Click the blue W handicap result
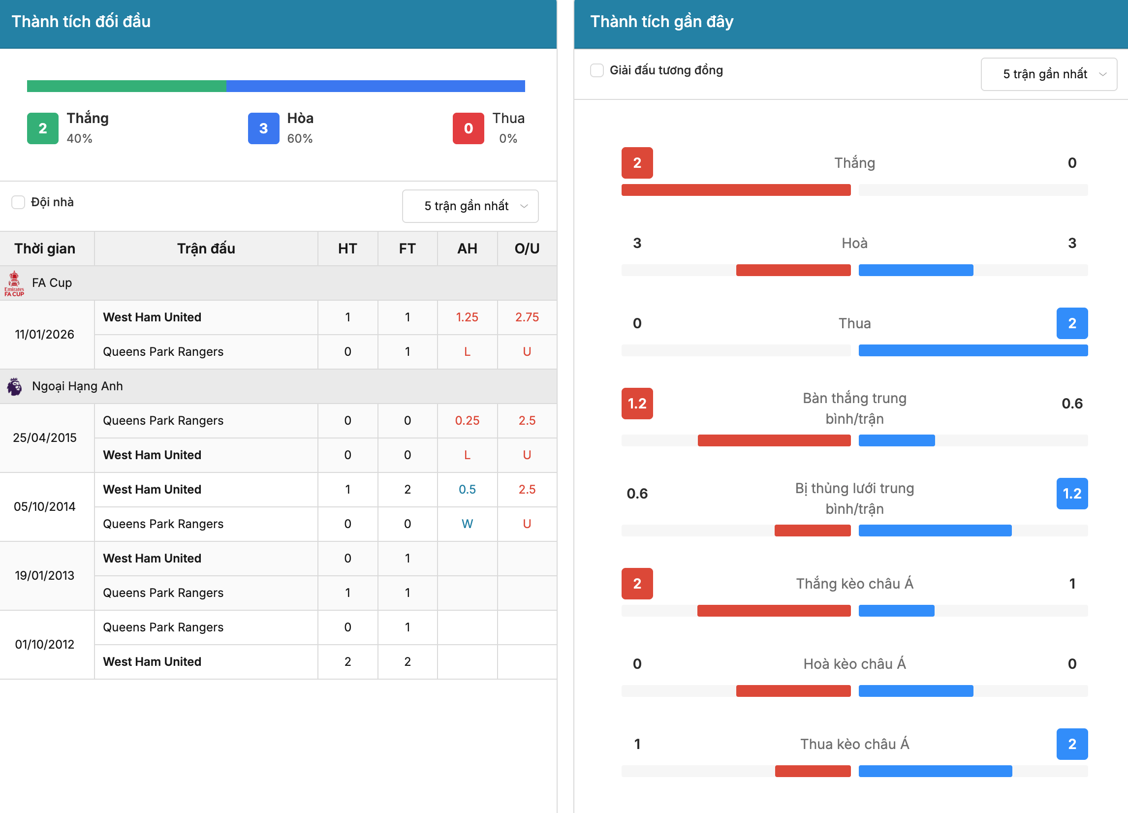This screenshot has height=813, width=1128. click(x=467, y=524)
